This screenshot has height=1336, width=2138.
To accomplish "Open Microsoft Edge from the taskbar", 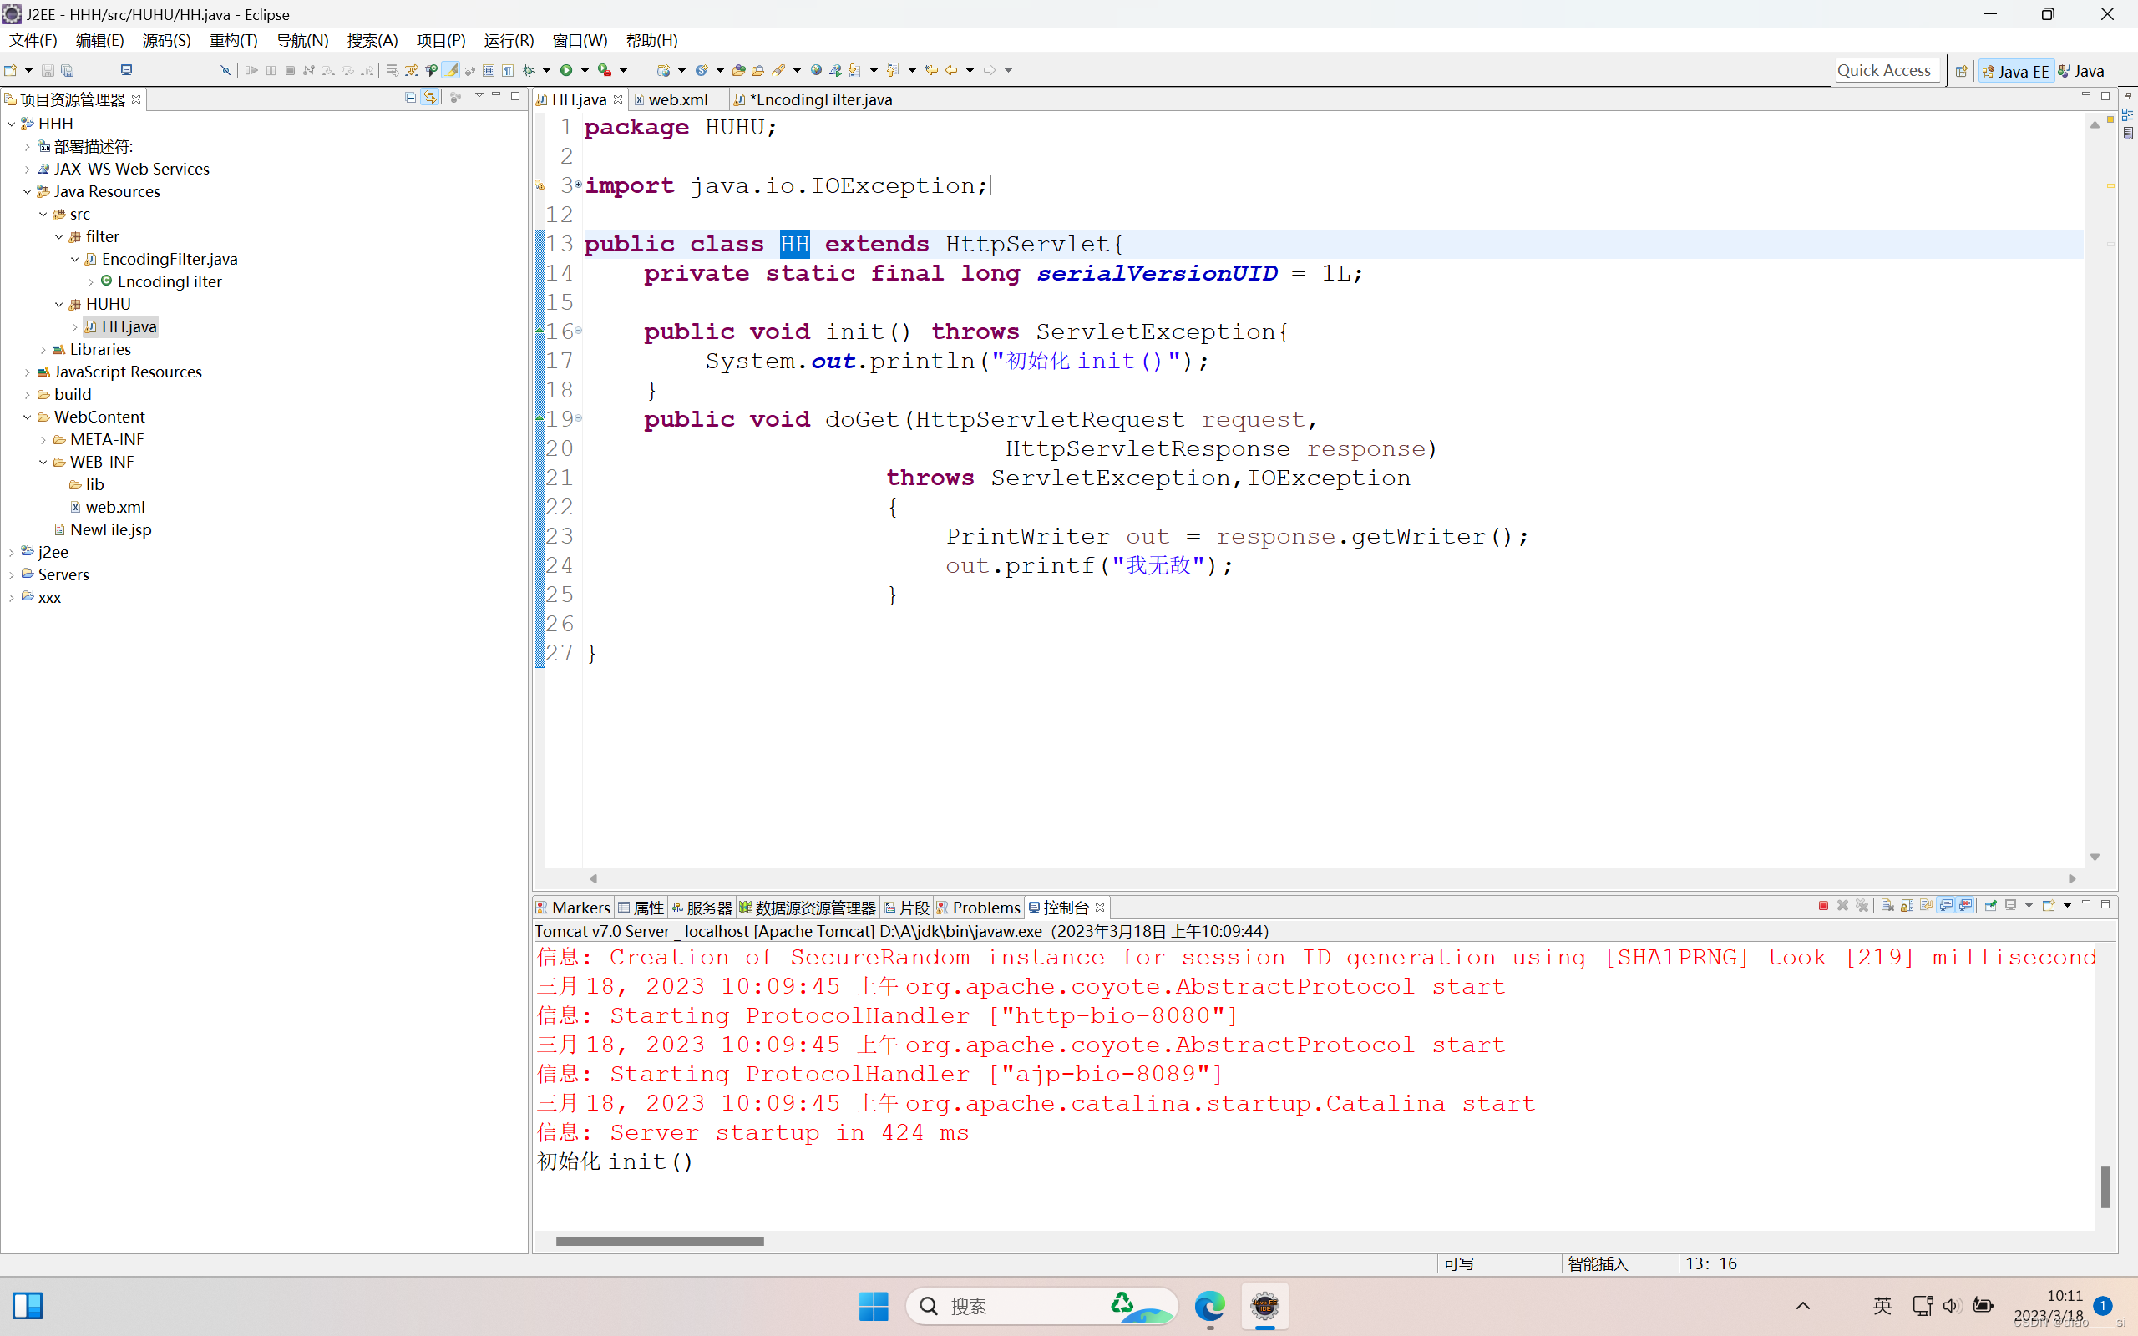I will tap(1209, 1305).
